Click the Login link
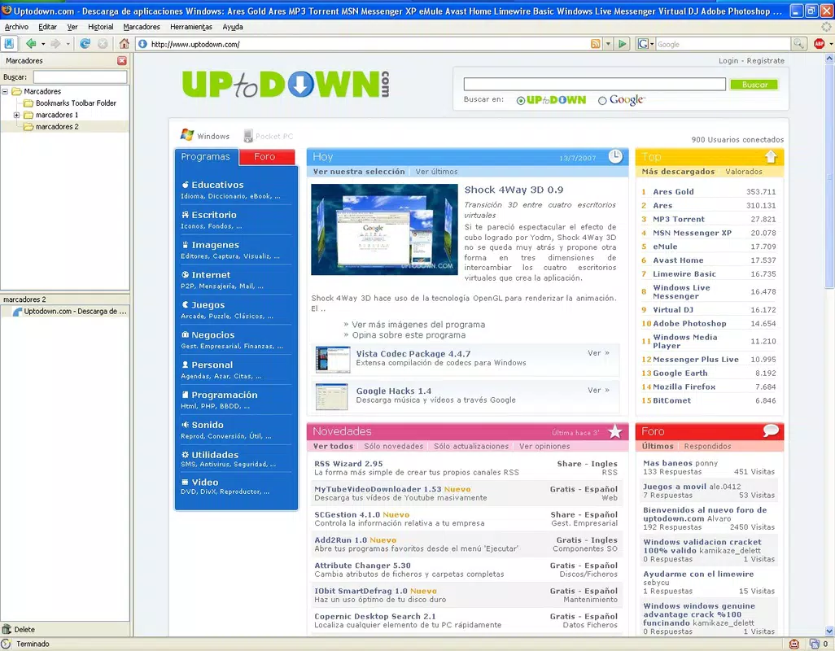The image size is (835, 651). pyautogui.click(x=728, y=61)
